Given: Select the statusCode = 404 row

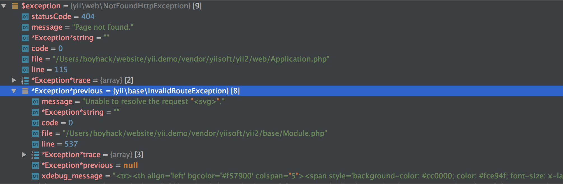Looking at the screenshot, I should (x=281, y=16).
